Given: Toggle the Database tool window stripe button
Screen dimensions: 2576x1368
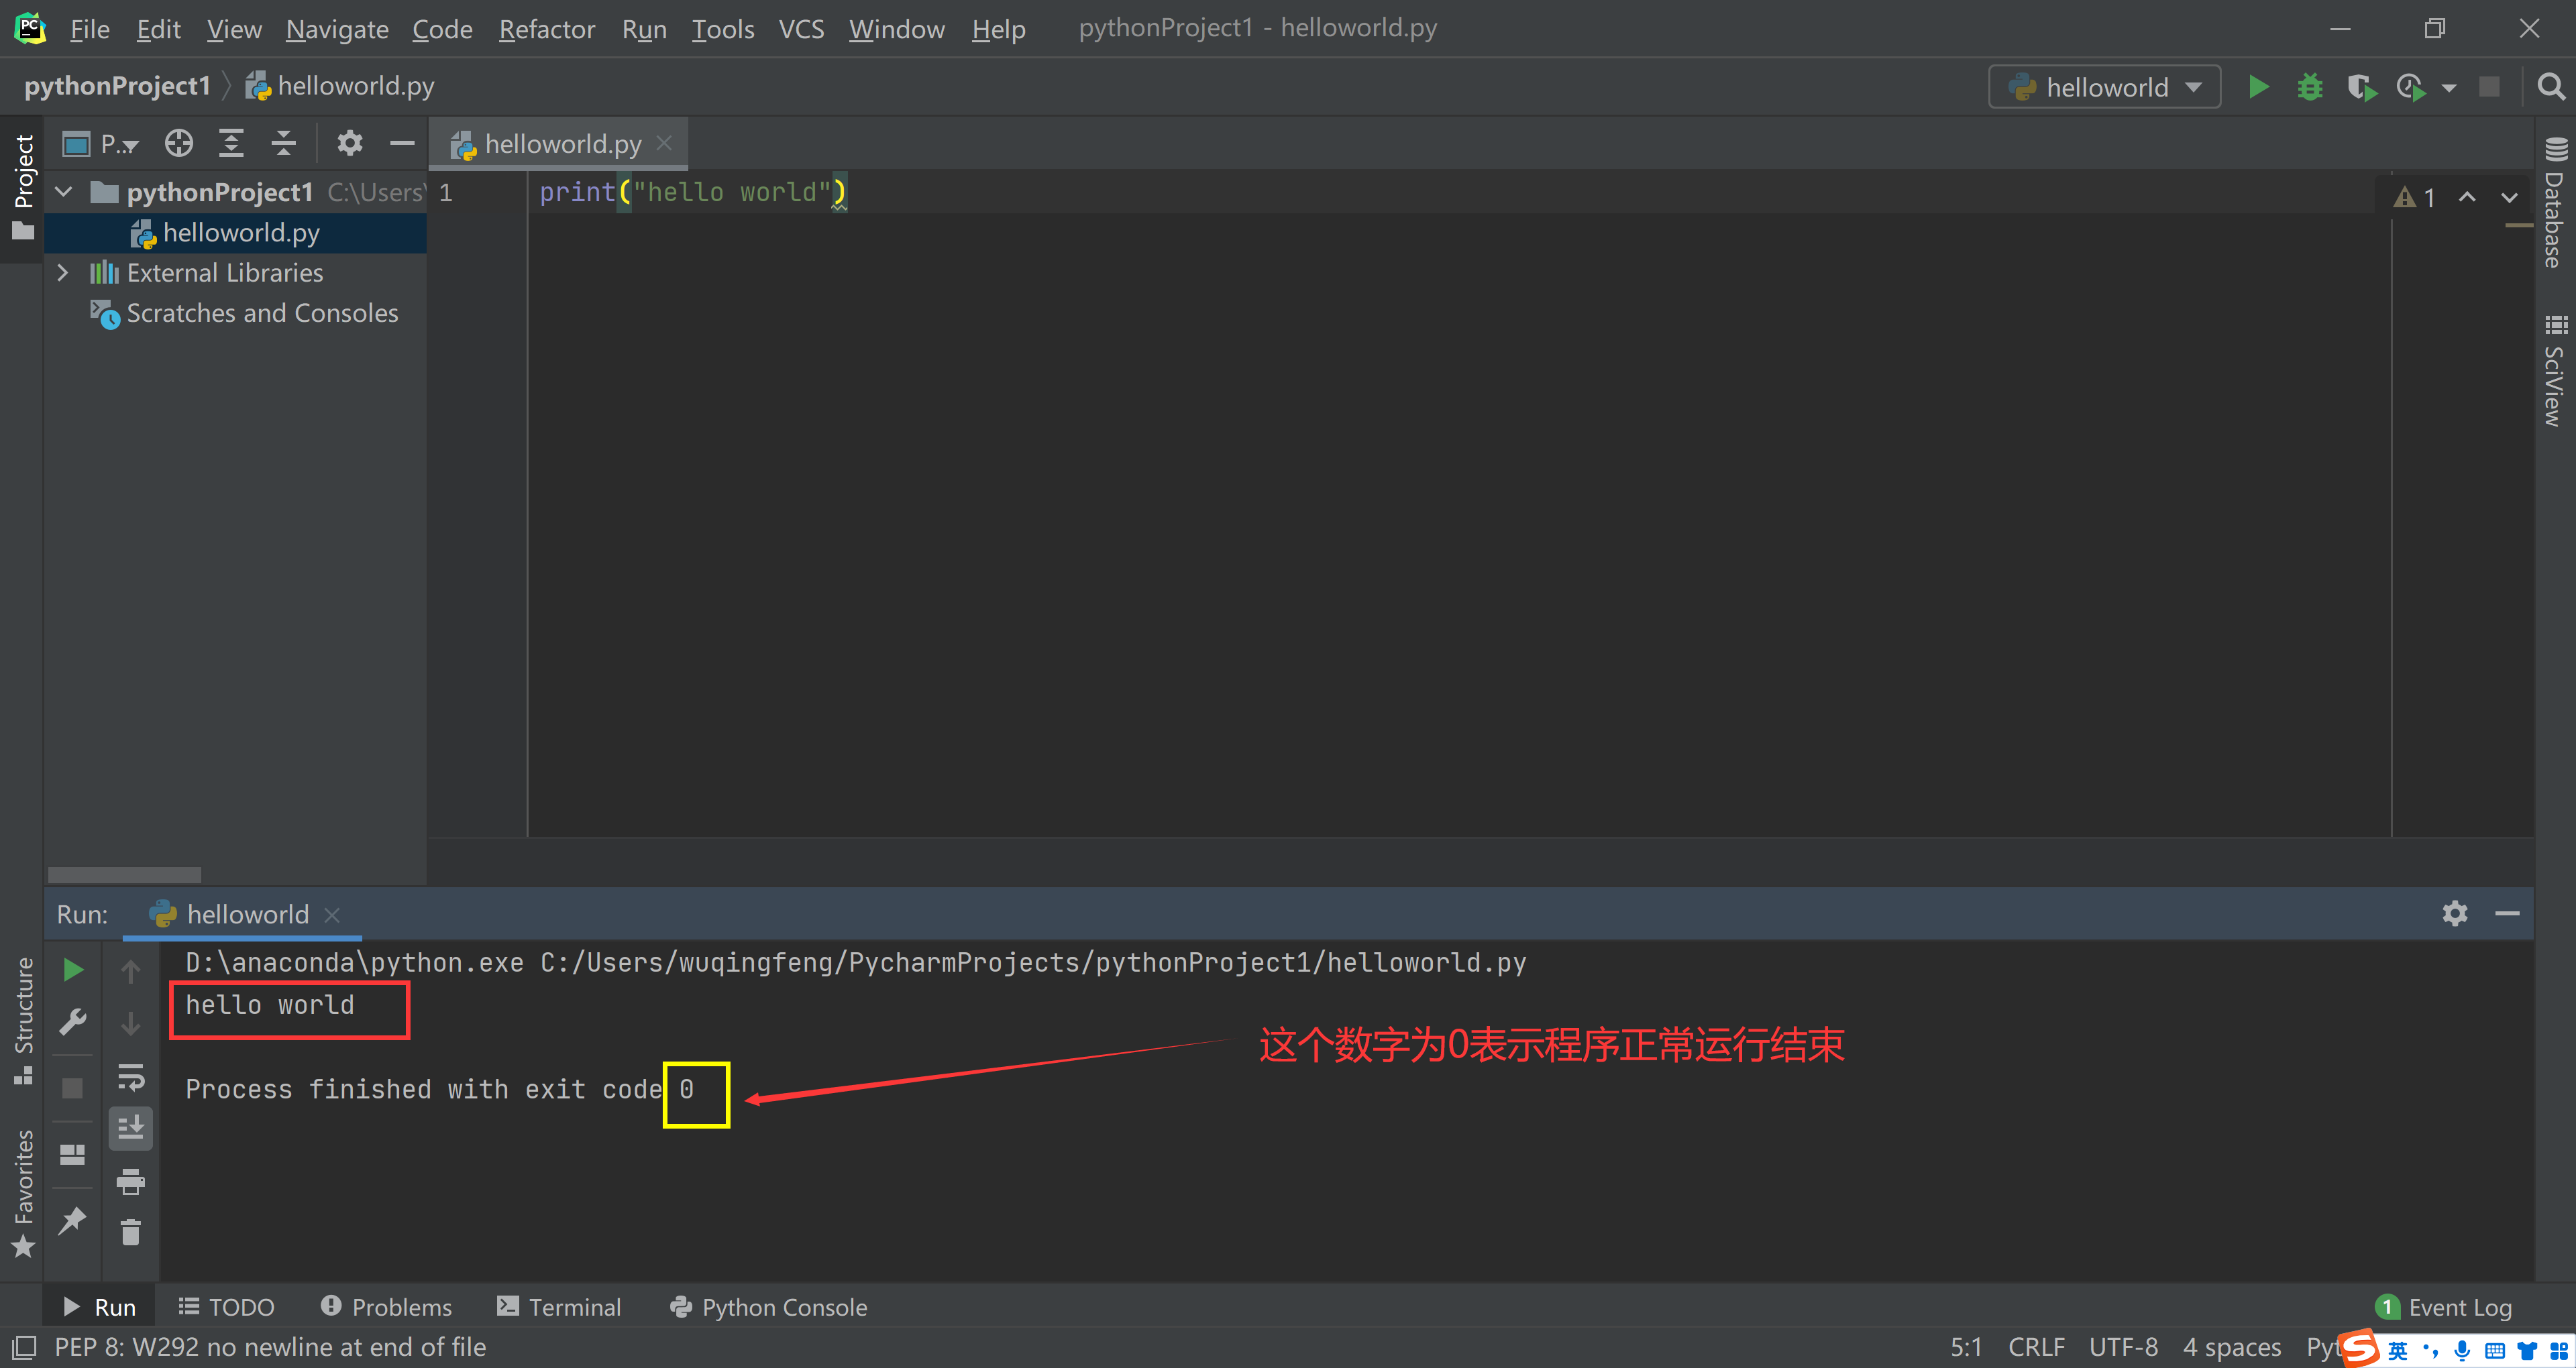Looking at the screenshot, I should point(2555,203).
